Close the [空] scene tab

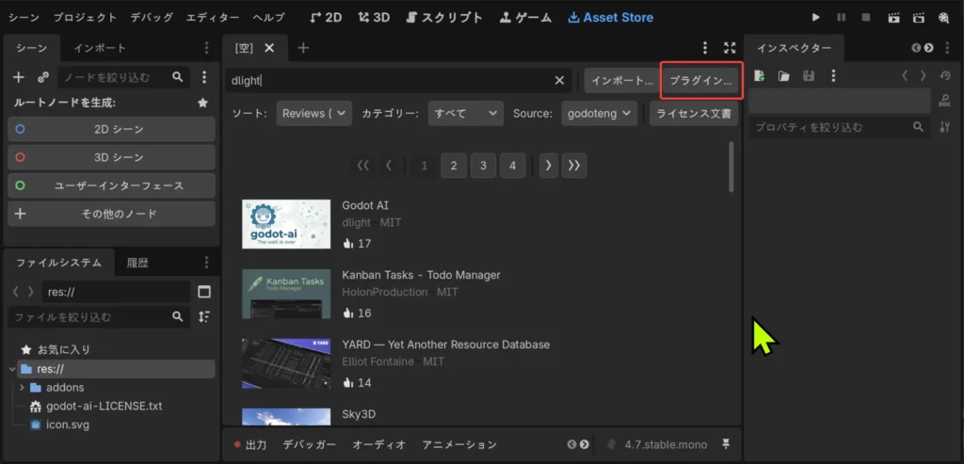tap(268, 48)
